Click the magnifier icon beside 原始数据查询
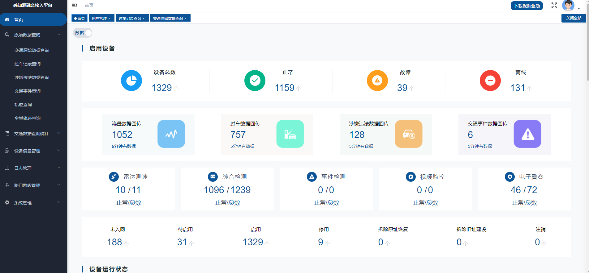This screenshot has height=274, width=589. click(x=7, y=35)
